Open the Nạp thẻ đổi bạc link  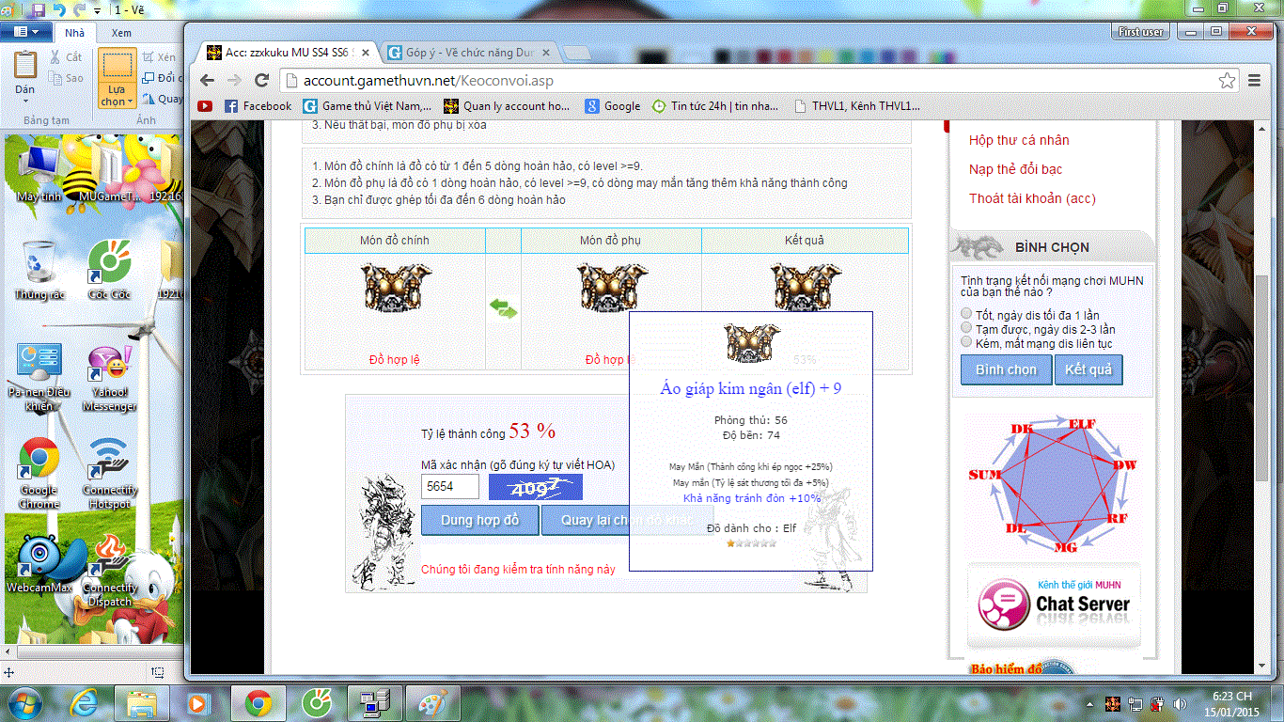click(1015, 169)
